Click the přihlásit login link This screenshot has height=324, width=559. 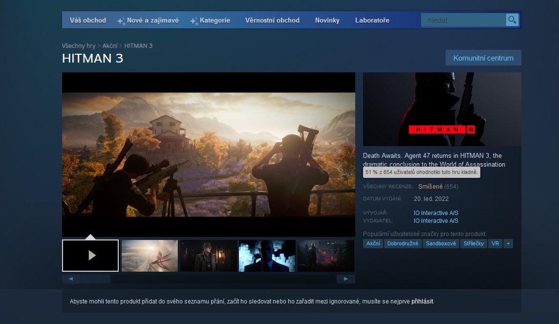[423, 301]
